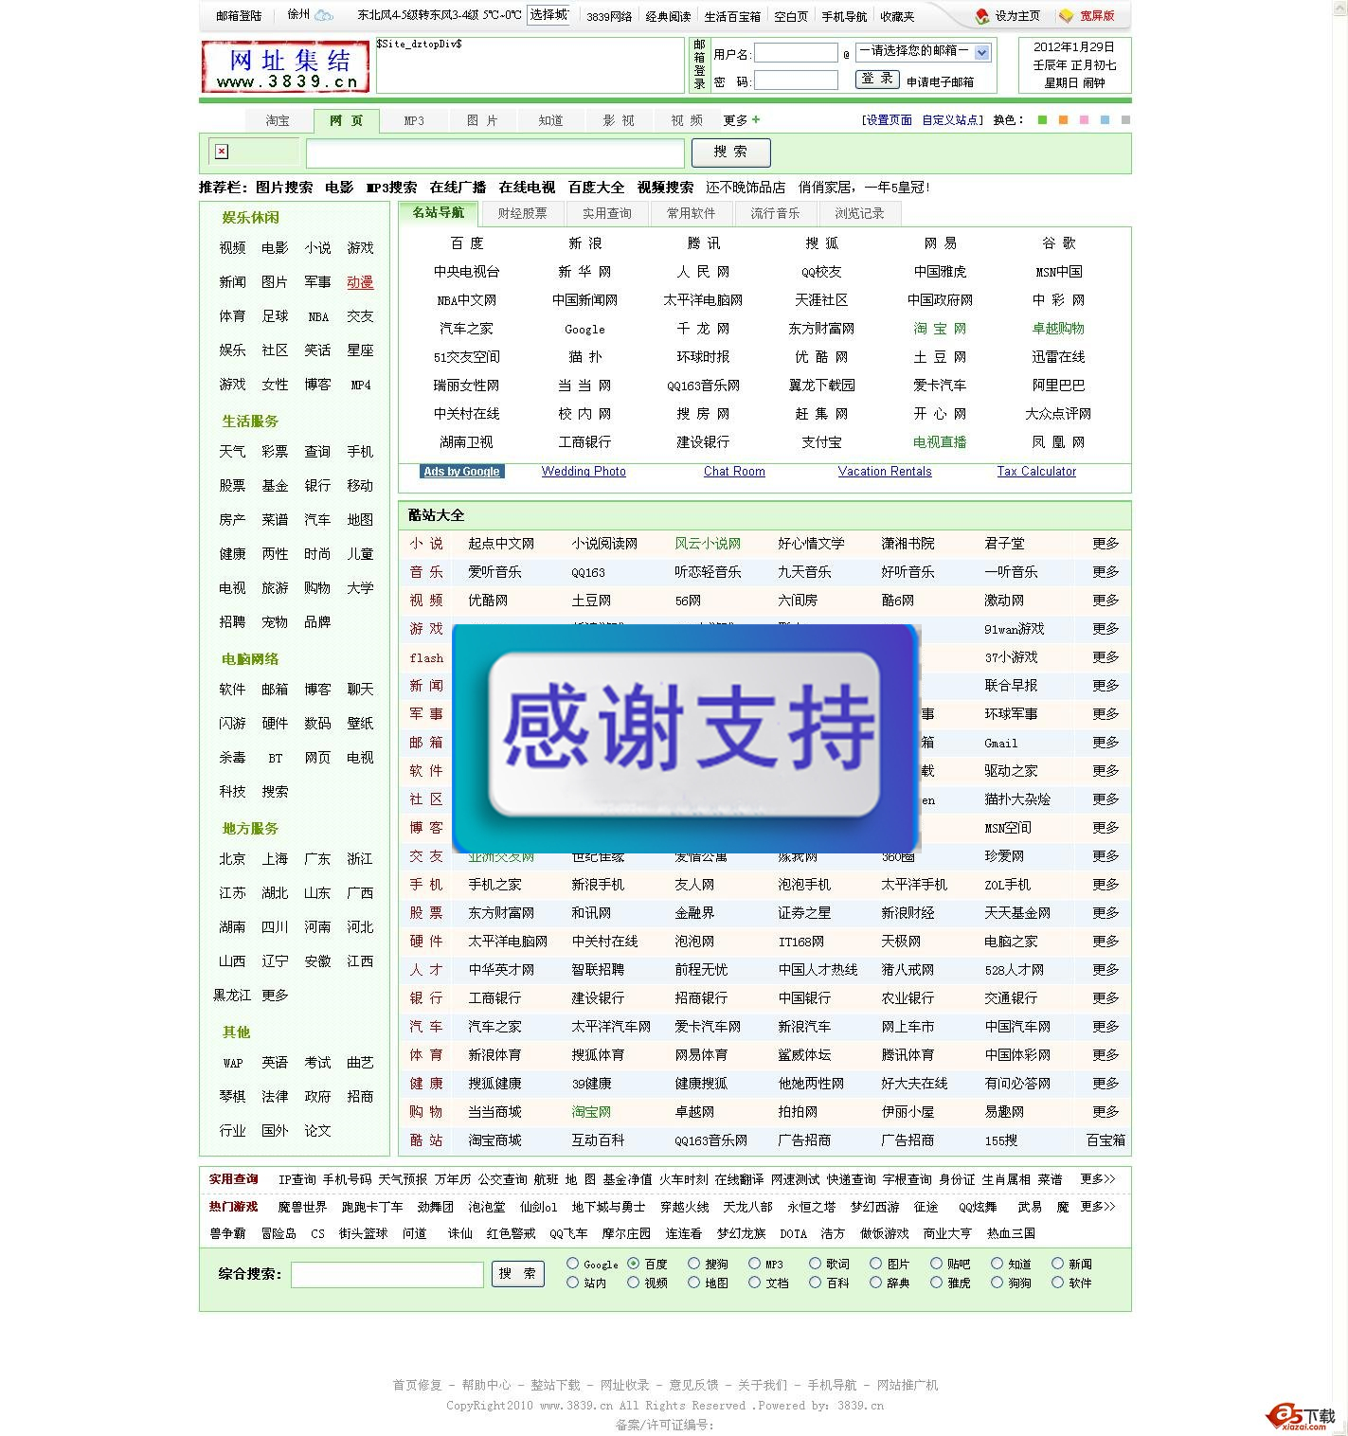This screenshot has width=1348, height=1436.
Task: Click the 登录 mailbox login button
Action: coord(877,79)
